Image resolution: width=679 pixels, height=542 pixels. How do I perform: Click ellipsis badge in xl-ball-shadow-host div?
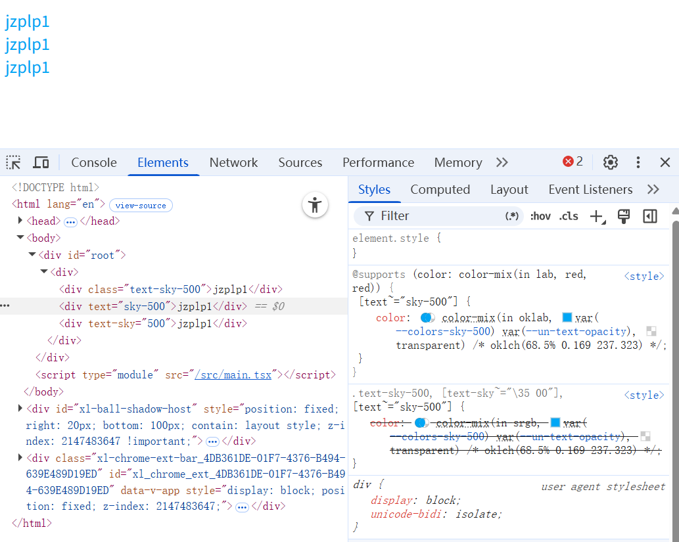212,442
